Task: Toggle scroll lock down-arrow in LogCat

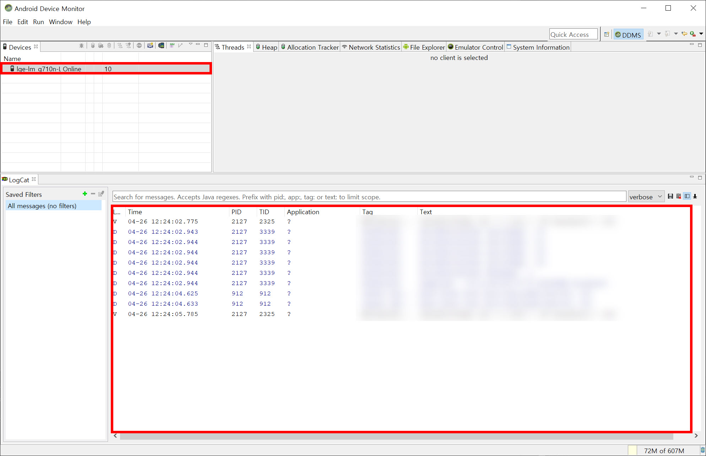Action: pos(695,196)
